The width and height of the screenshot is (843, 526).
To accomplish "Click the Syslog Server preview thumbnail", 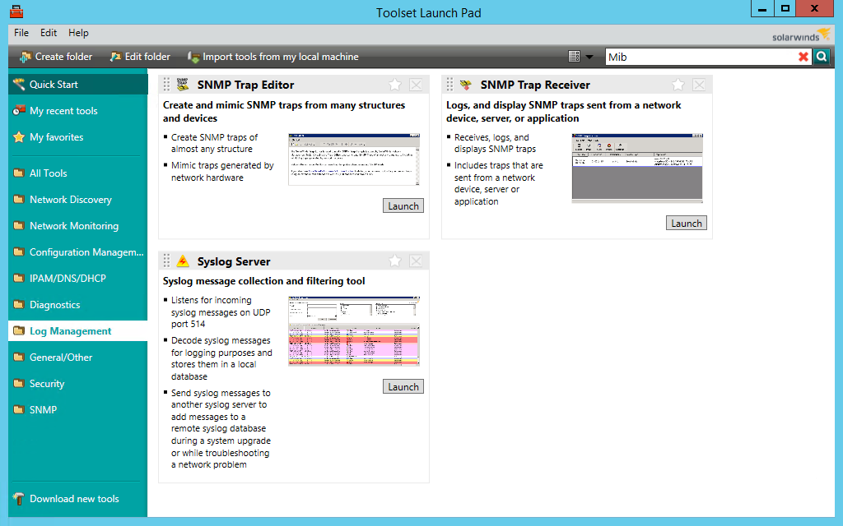I will 354,331.
